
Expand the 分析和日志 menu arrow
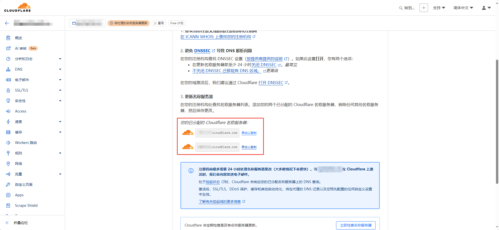[x=60, y=59]
